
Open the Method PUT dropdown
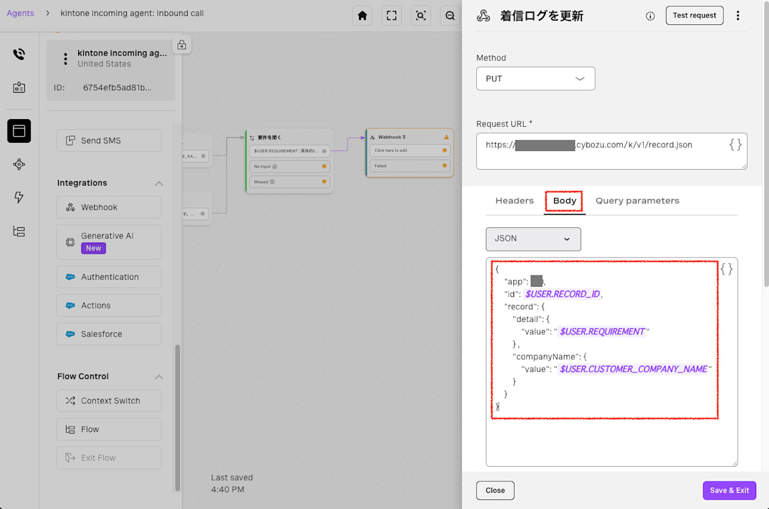(536, 79)
